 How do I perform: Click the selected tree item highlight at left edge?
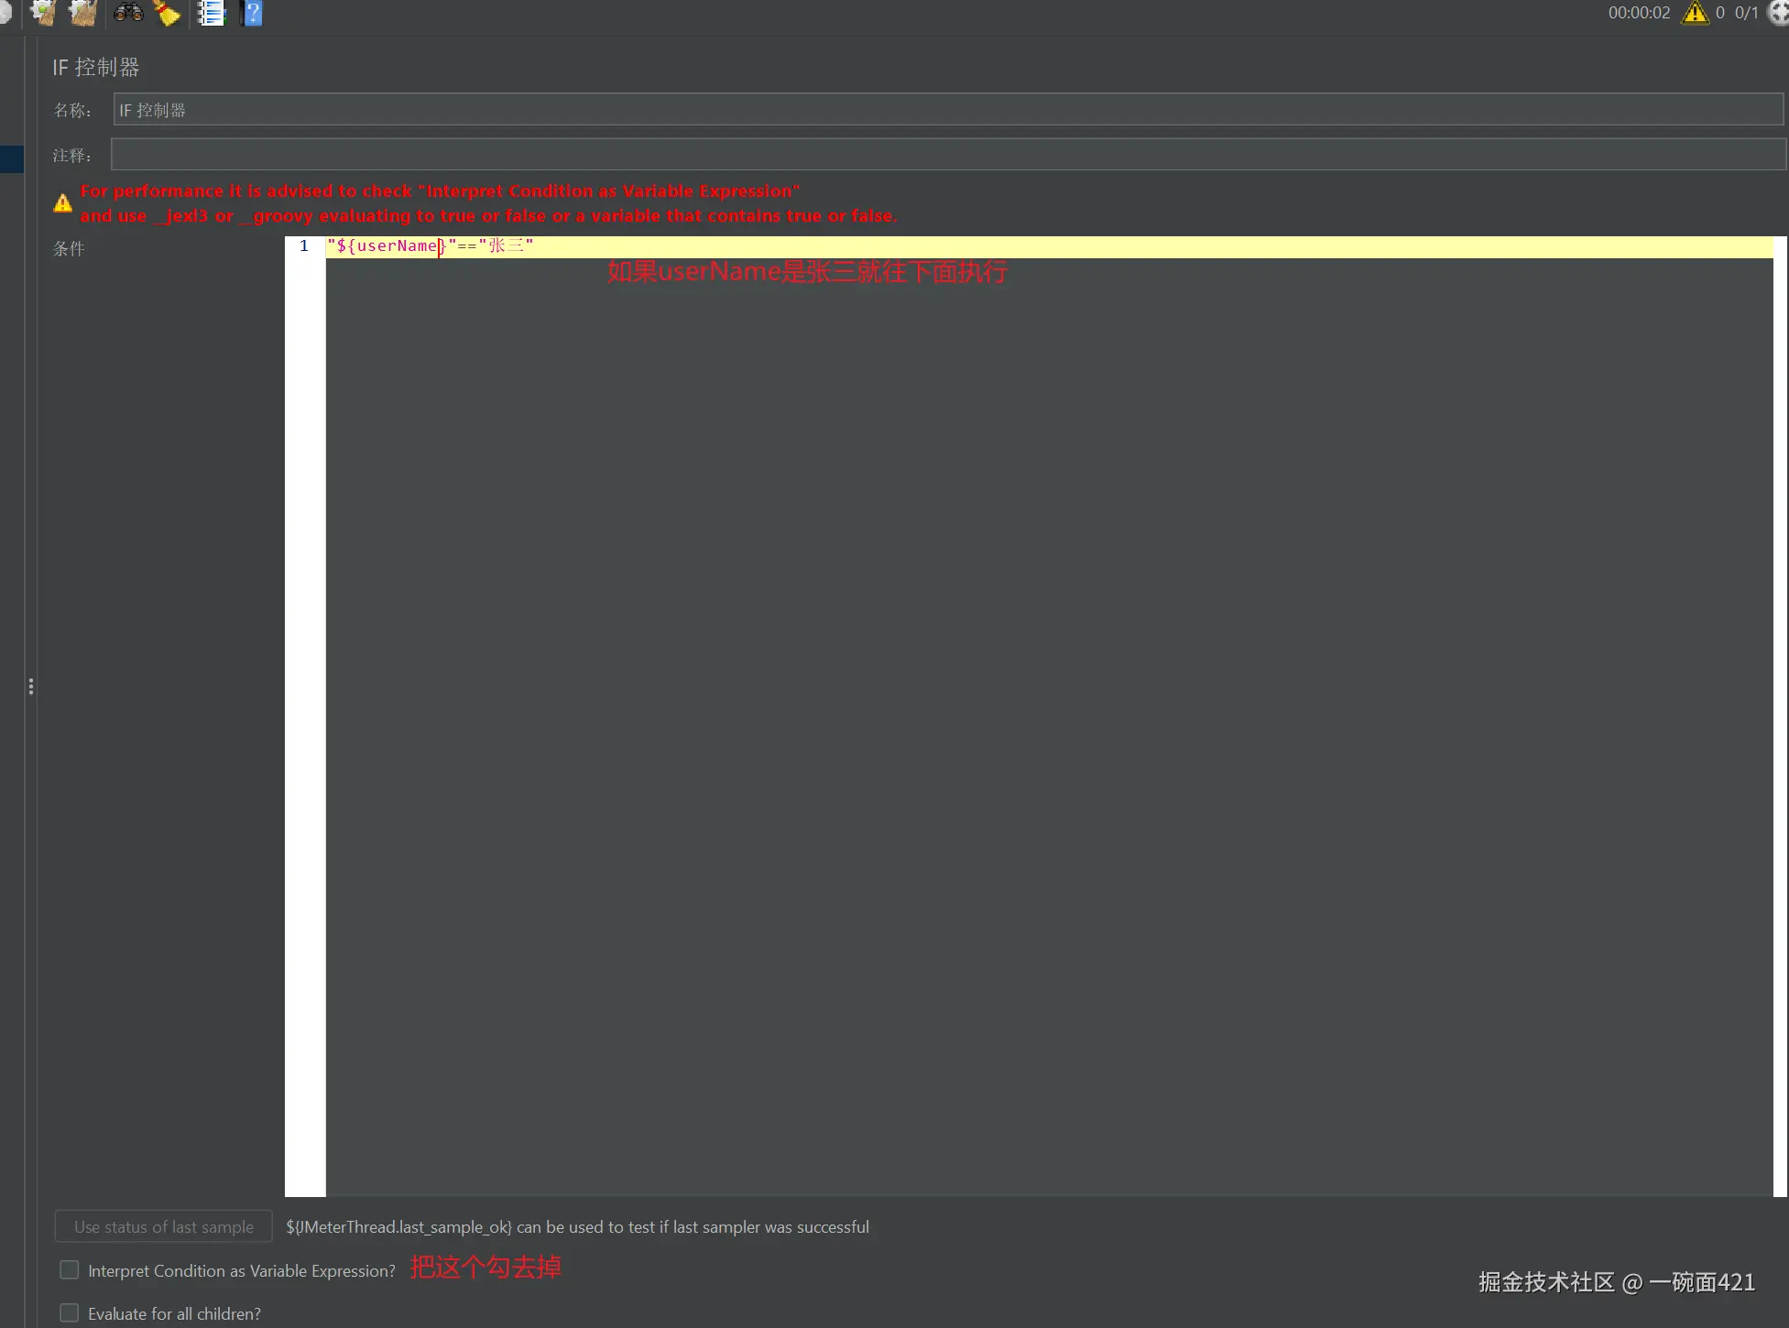11,158
